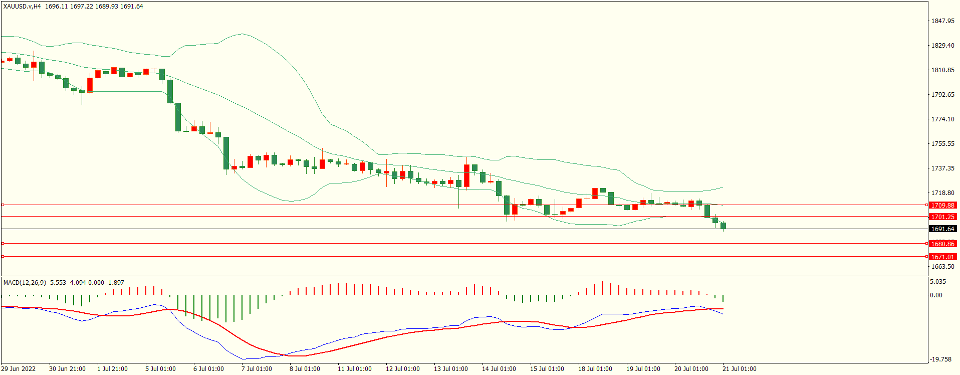This screenshot has height=375, width=960.
Task: Click the current price label 1691.64
Action: pyautogui.click(x=942, y=229)
